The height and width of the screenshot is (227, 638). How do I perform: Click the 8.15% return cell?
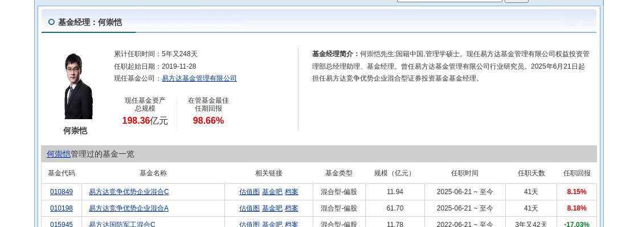point(576,192)
